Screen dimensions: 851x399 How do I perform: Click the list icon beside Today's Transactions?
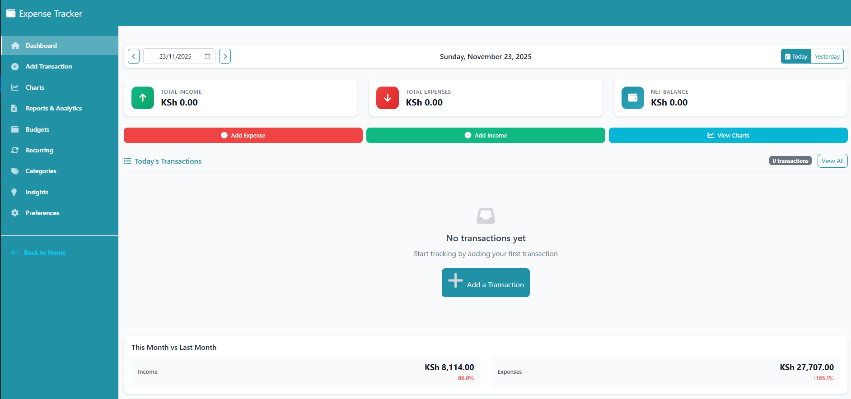(x=127, y=161)
